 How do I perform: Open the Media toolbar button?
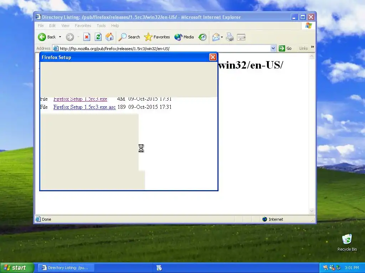(184, 37)
